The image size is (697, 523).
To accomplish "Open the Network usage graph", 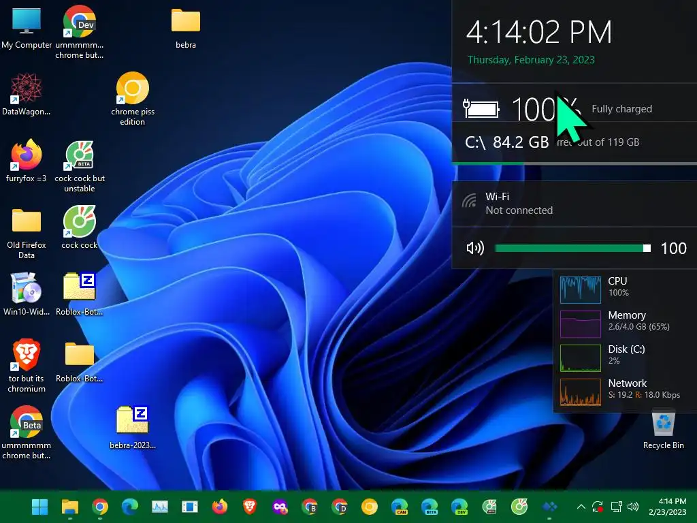I will 581,392.
